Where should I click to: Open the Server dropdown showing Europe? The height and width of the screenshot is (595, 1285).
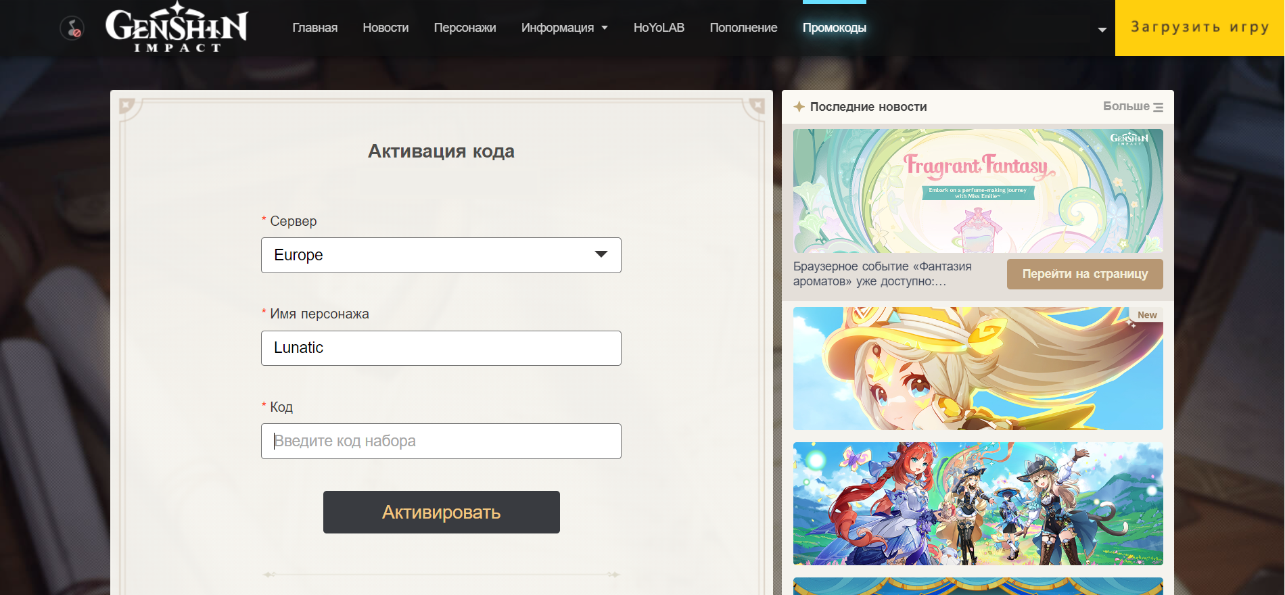[441, 255]
